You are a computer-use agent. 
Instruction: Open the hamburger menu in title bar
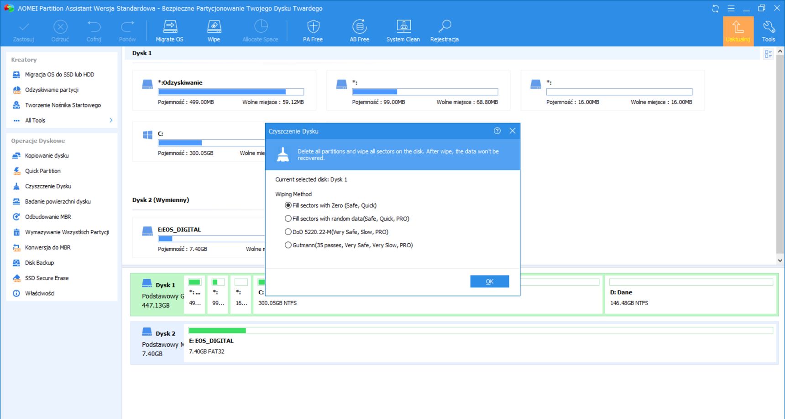(x=731, y=9)
